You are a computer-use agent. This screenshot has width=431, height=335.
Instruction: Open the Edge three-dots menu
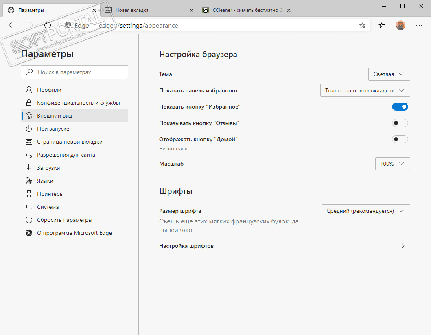[419, 25]
